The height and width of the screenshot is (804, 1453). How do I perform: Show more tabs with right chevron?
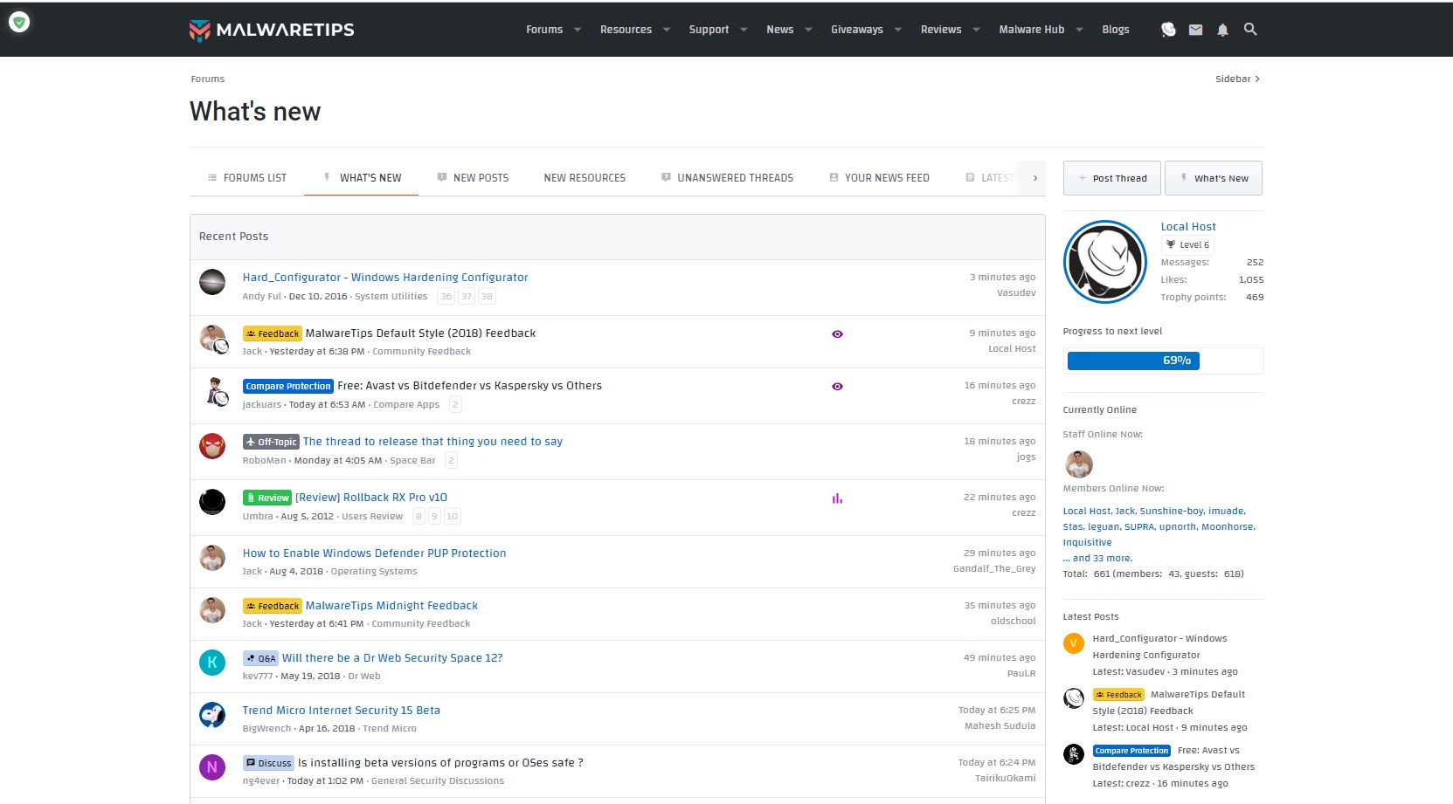pyautogui.click(x=1035, y=178)
